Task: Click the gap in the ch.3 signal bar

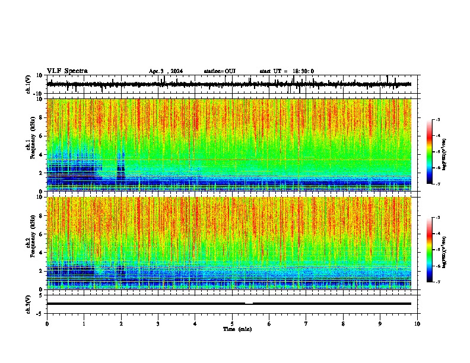Action: (249, 303)
